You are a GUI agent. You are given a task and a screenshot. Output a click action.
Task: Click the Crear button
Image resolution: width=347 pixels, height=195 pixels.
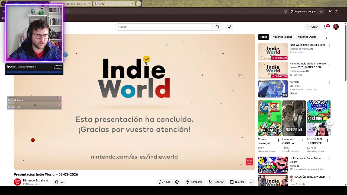coord(312,27)
